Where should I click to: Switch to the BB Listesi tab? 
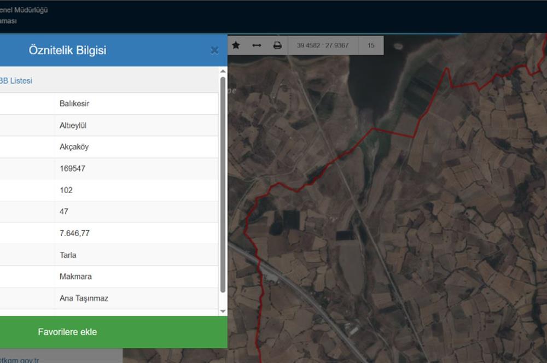point(16,81)
